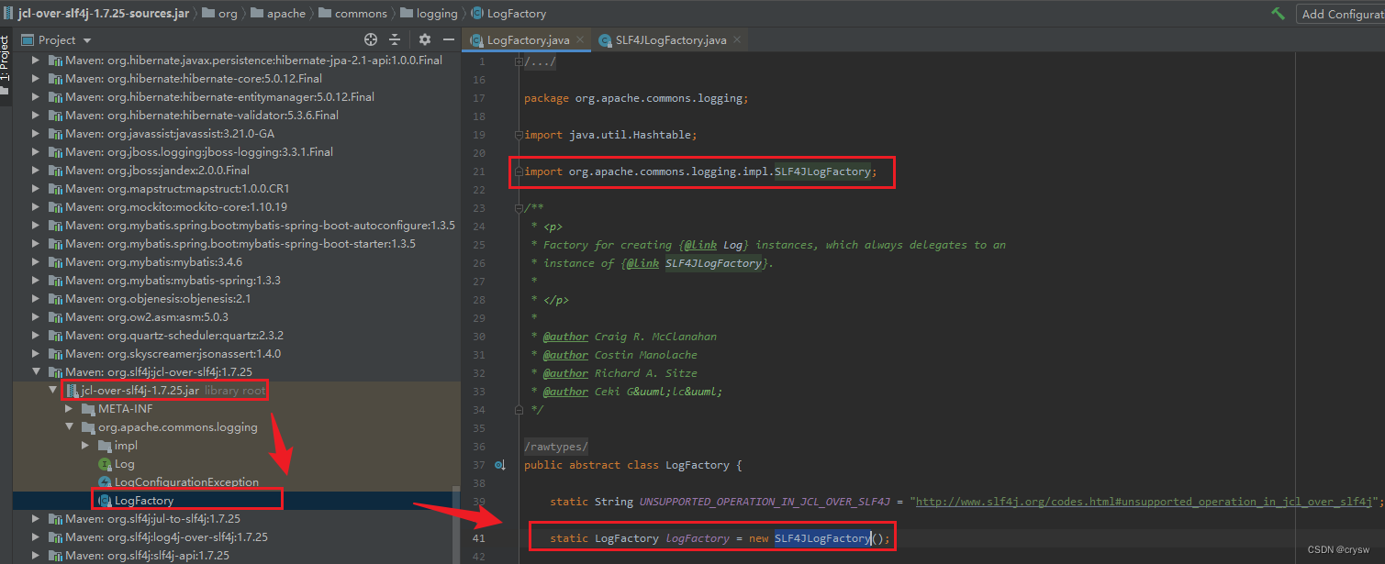Click the META-INF folder icon

pyautogui.click(x=87, y=408)
